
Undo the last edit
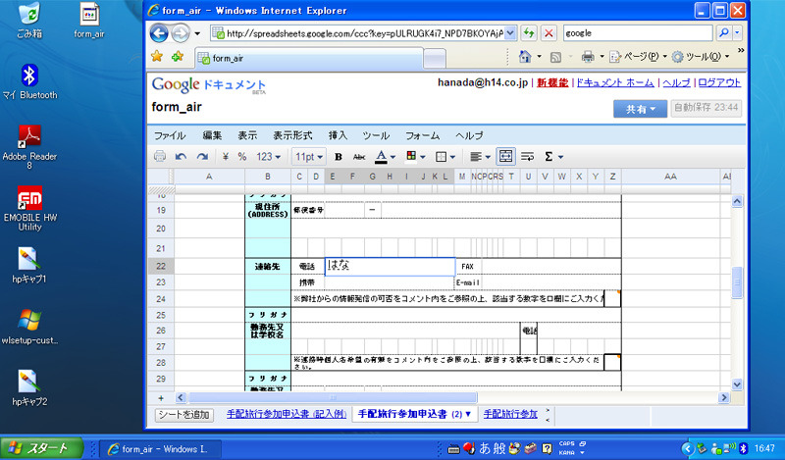point(181,157)
